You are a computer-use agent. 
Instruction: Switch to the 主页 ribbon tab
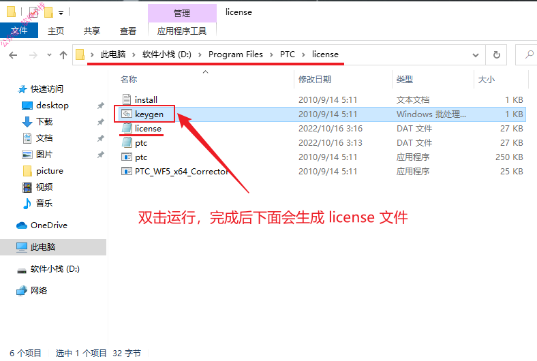56,31
